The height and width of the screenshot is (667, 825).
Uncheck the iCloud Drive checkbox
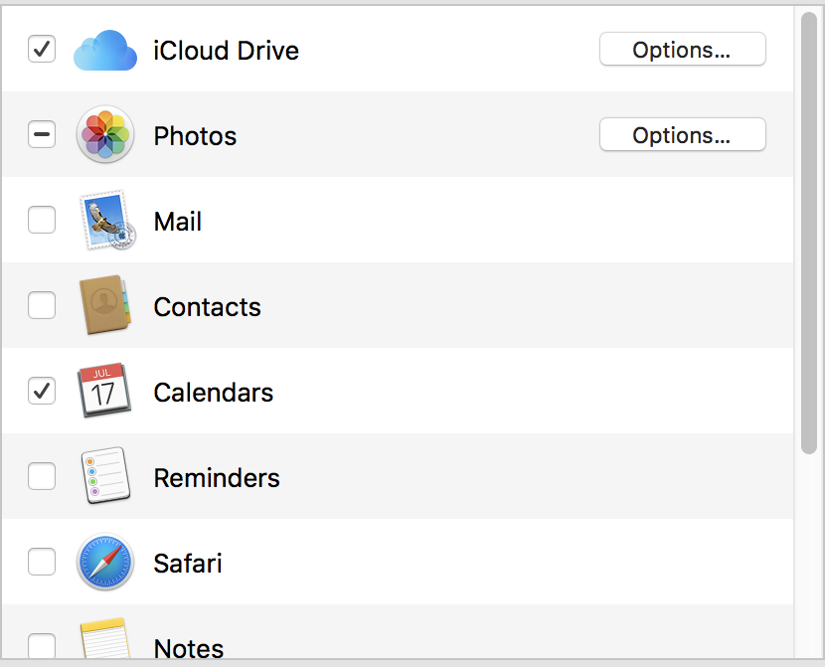(42, 49)
